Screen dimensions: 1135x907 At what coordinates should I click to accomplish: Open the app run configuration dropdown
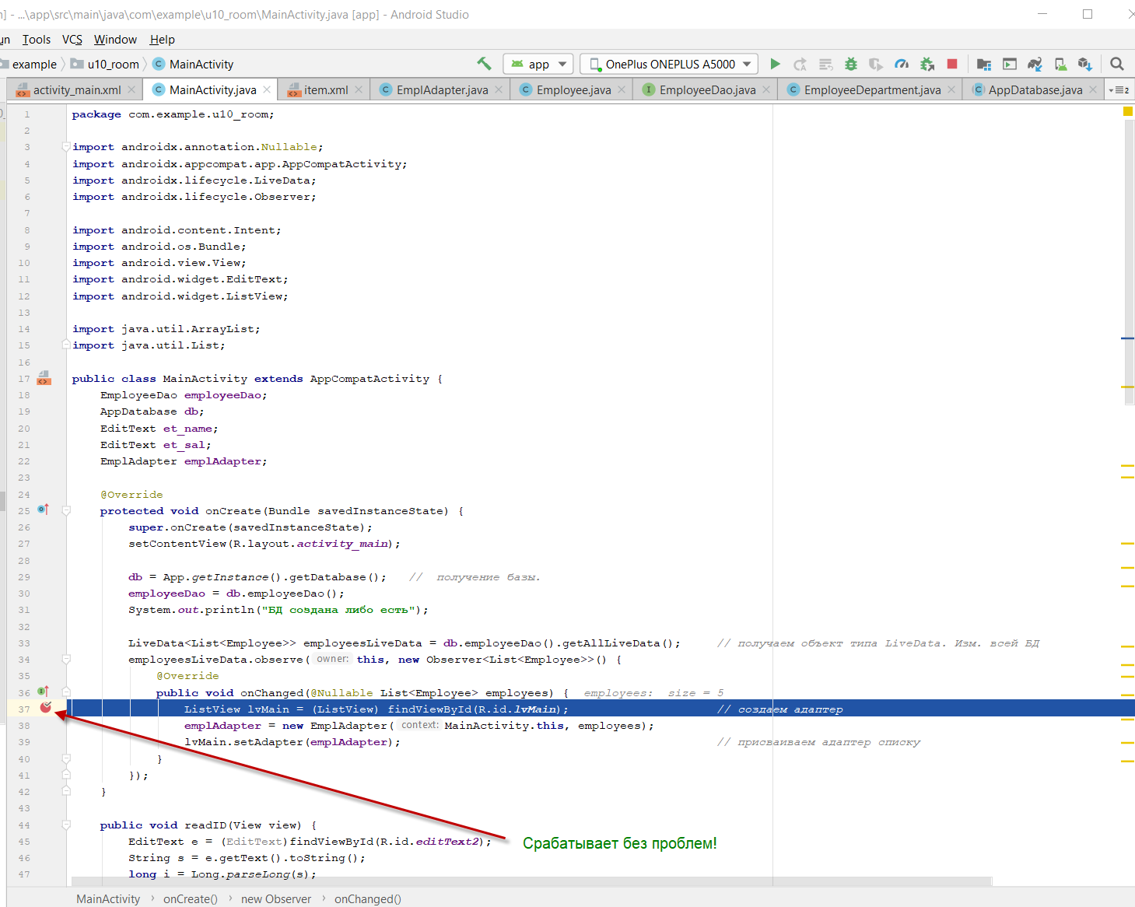pos(538,64)
